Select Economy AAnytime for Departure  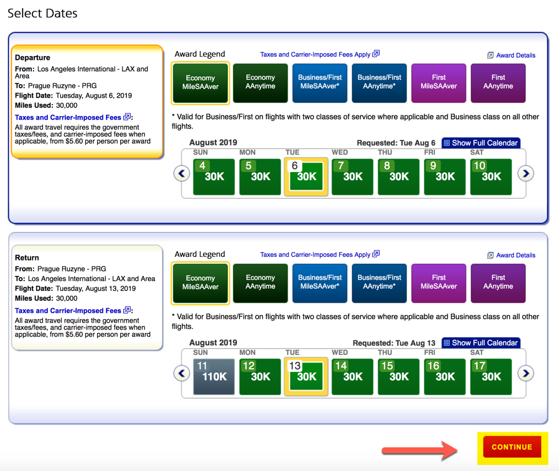tap(260, 83)
